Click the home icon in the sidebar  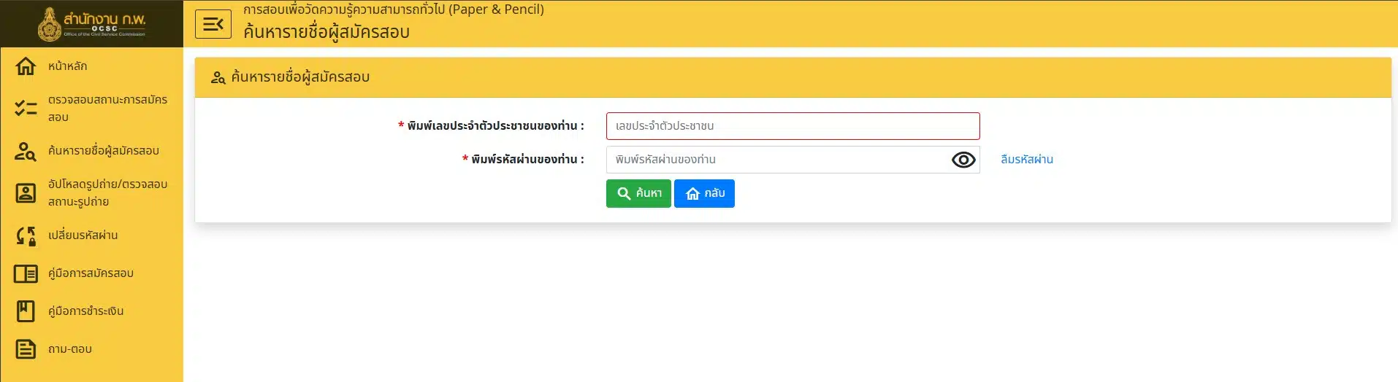26,66
